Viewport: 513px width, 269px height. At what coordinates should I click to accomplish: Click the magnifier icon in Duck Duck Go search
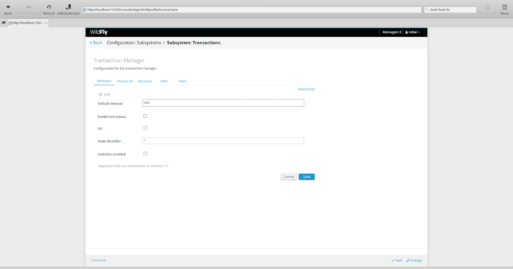point(426,9)
